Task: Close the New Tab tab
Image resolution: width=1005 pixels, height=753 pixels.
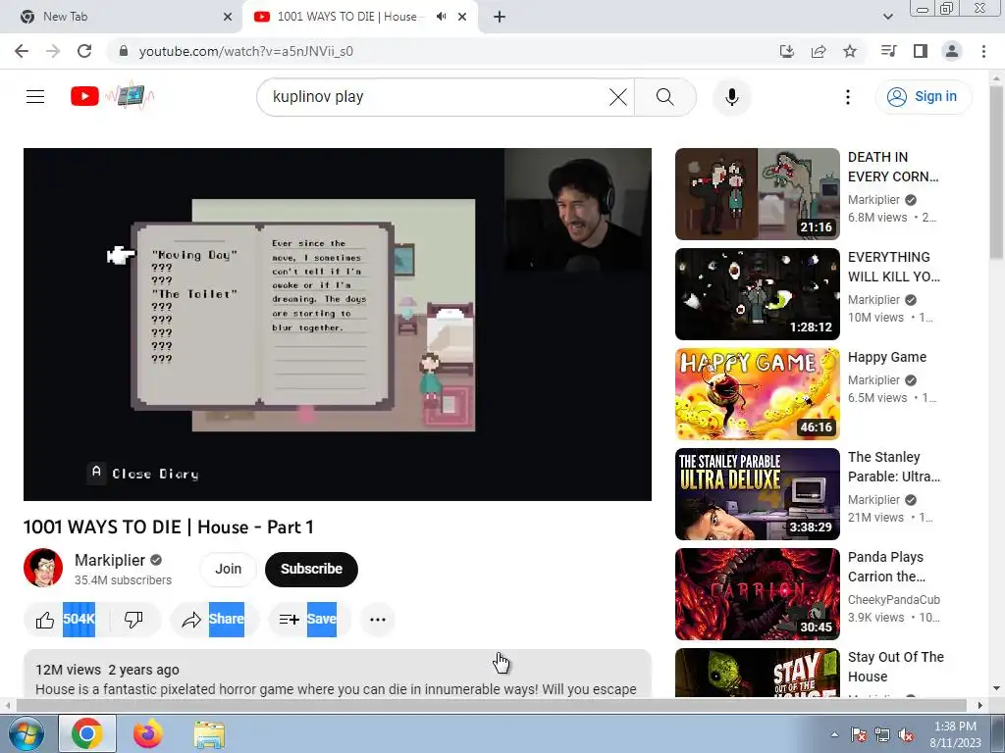Action: click(x=228, y=17)
